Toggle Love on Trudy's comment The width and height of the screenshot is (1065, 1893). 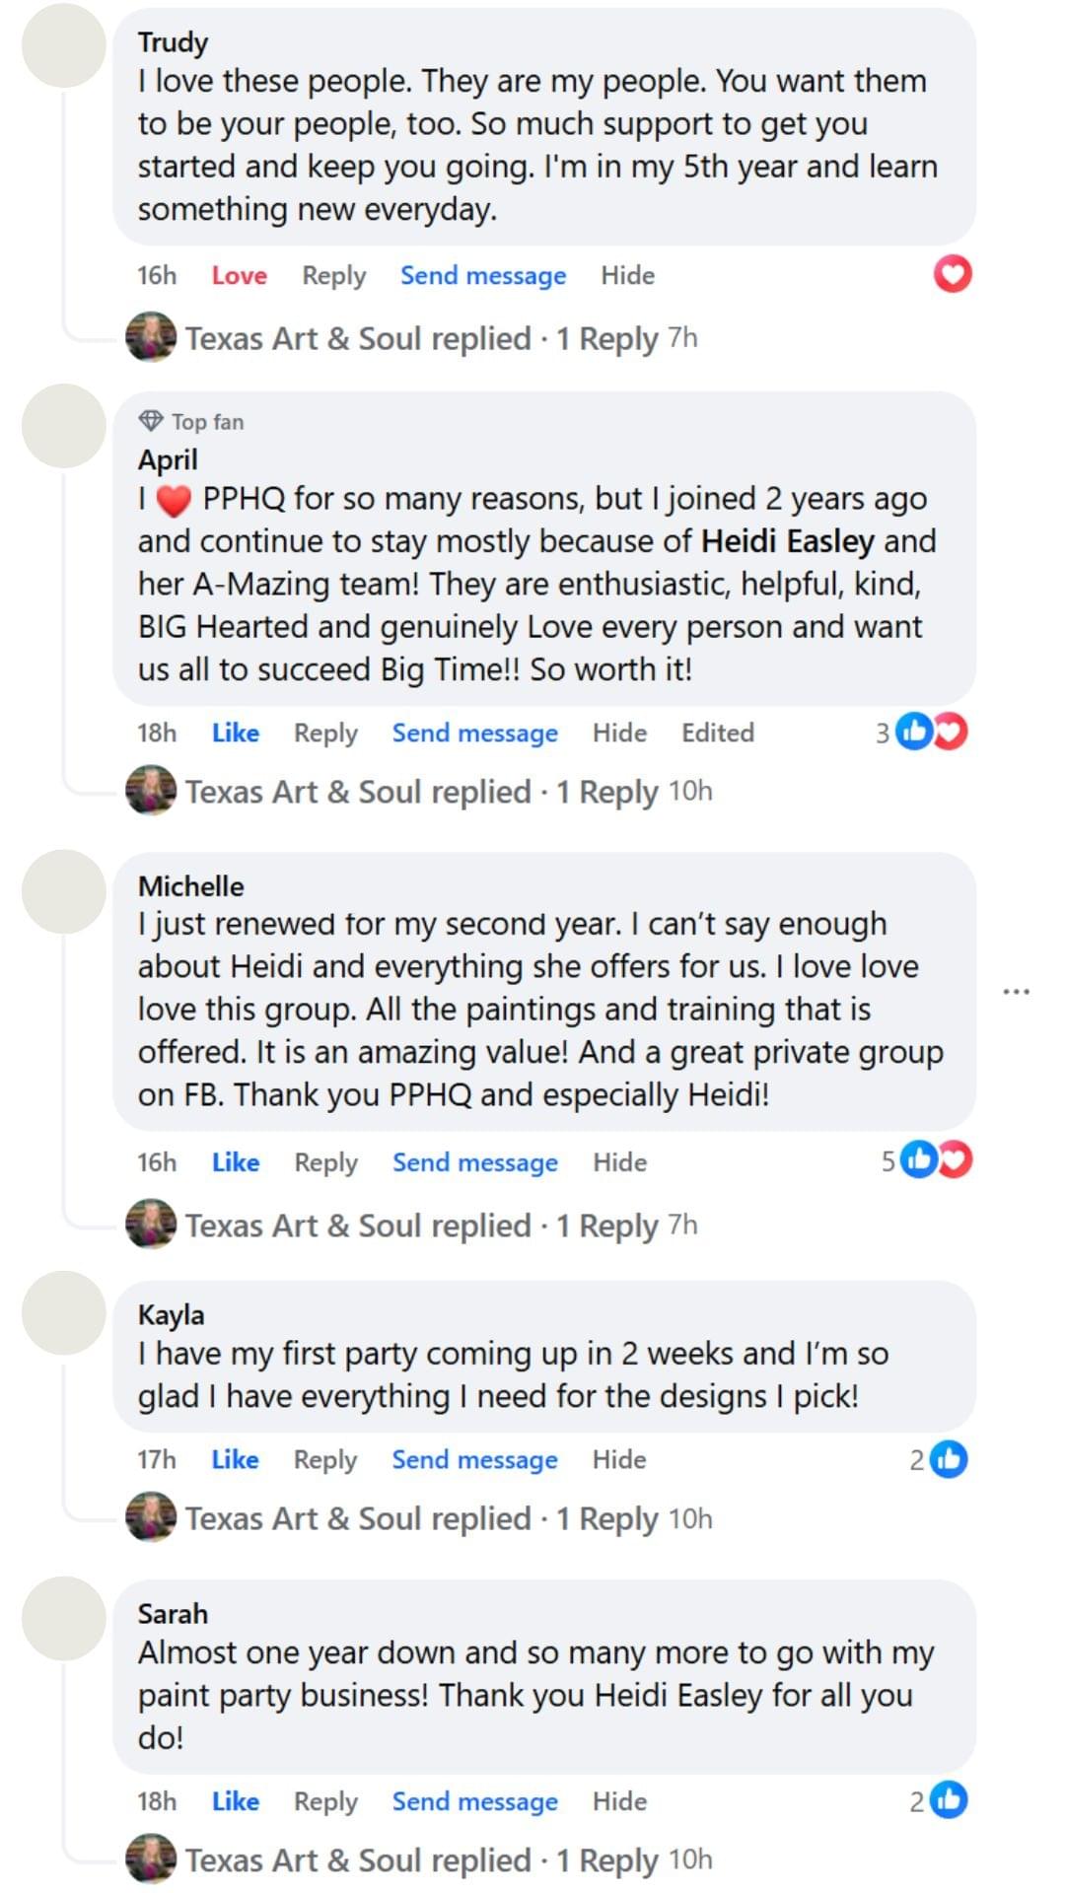click(239, 275)
